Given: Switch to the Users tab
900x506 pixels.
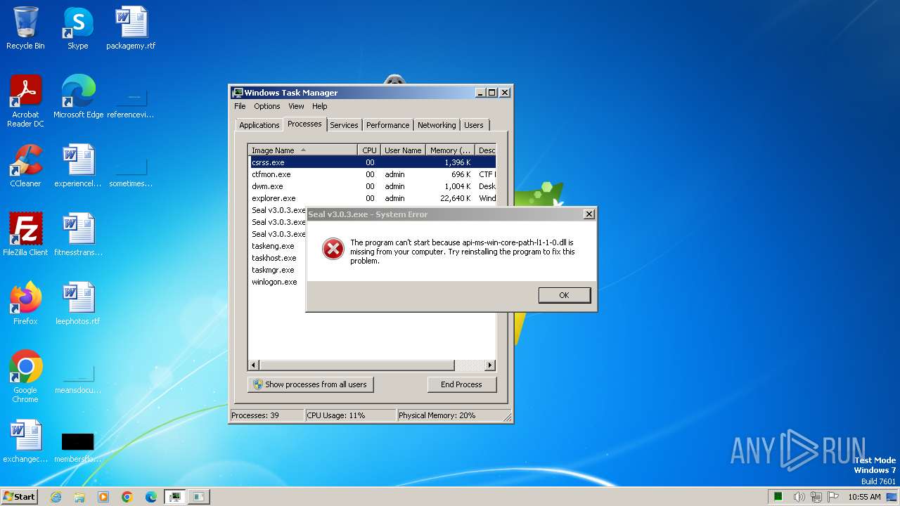Looking at the screenshot, I should pyautogui.click(x=474, y=125).
